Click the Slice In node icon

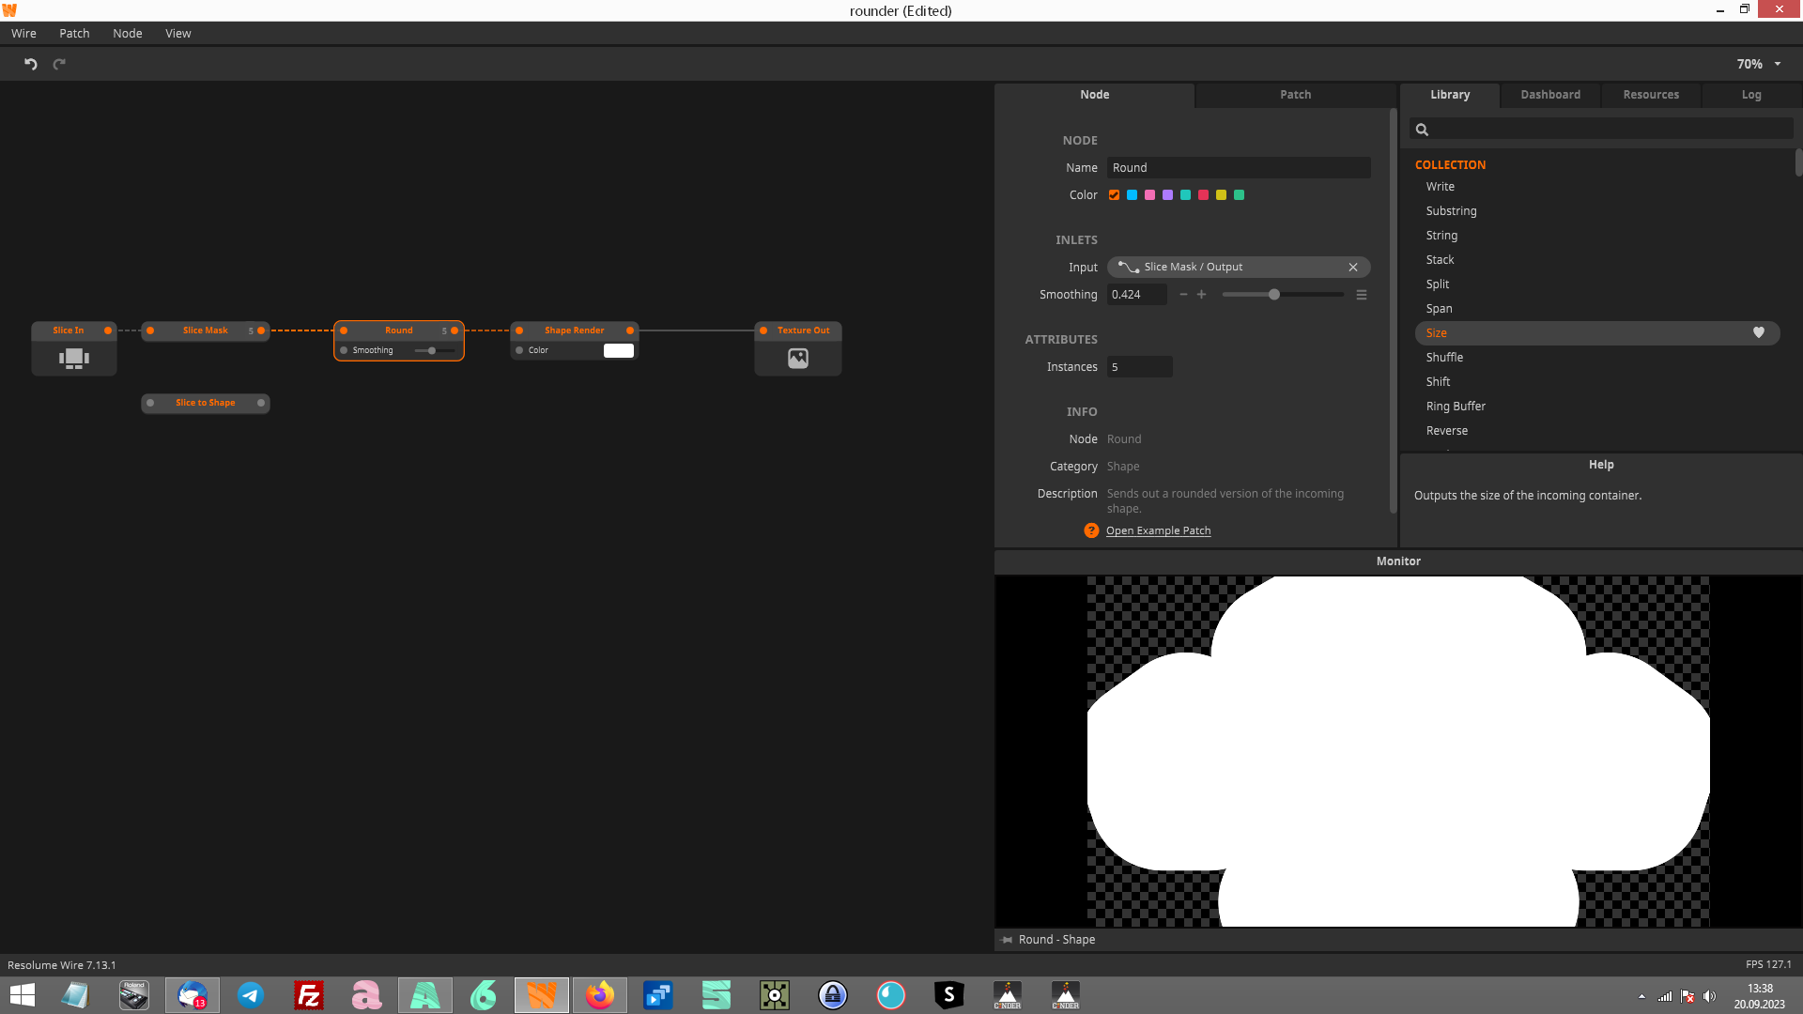pyautogui.click(x=73, y=358)
